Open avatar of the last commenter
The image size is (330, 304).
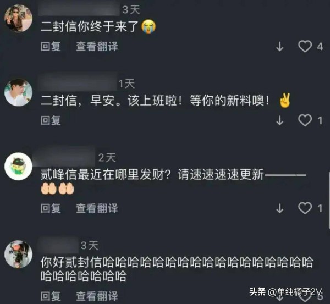point(18,254)
